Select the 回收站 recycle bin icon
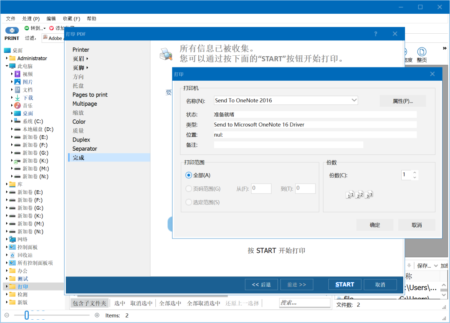Screen dimensions: 450x323 point(12,255)
